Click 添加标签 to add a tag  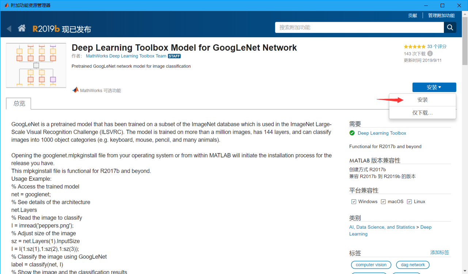click(x=440, y=252)
